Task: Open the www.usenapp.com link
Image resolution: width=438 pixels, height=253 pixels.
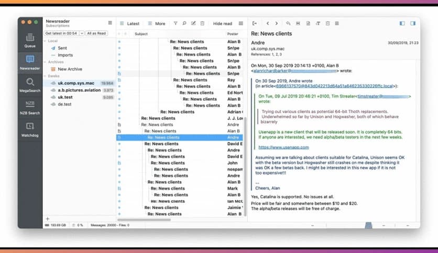Action: pyautogui.click(x=283, y=147)
